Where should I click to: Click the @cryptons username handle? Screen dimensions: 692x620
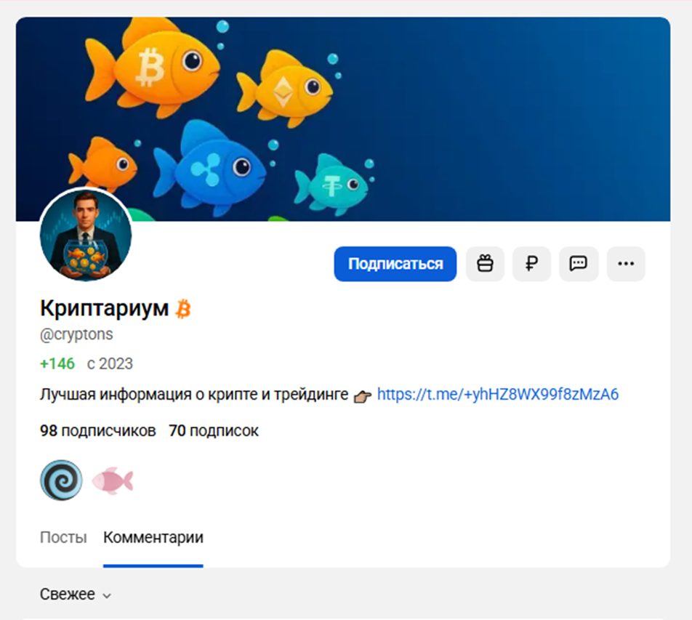click(76, 334)
